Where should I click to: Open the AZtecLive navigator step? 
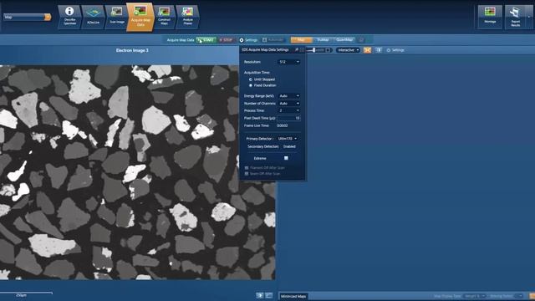(93, 17)
